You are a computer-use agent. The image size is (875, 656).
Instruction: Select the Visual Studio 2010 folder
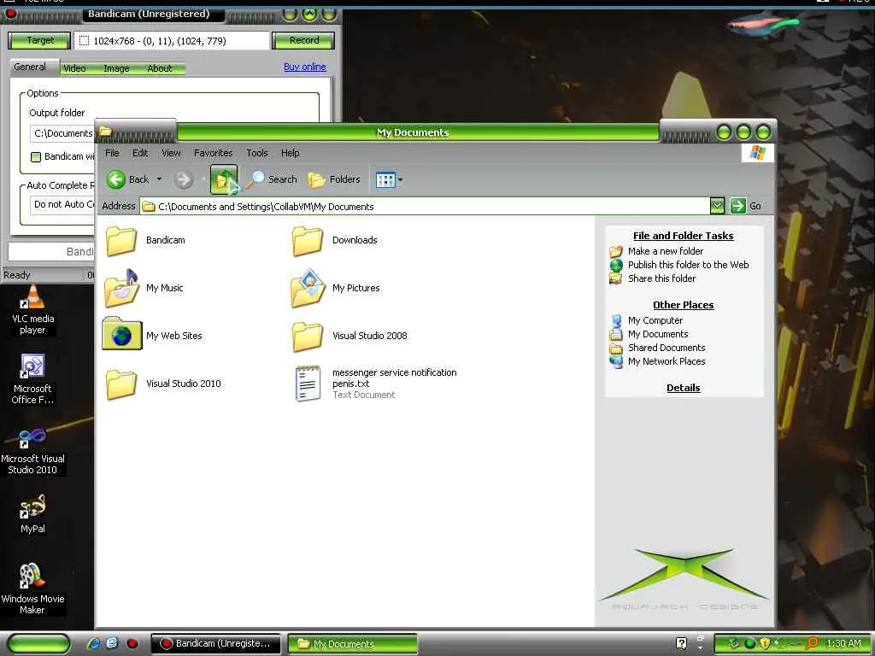(x=163, y=384)
